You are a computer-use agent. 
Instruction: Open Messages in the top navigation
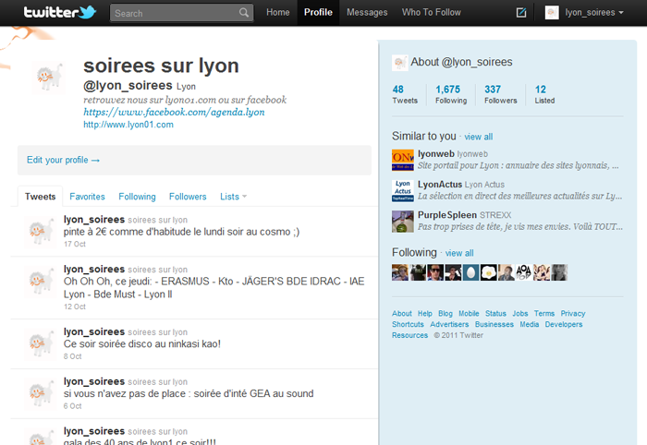point(367,13)
